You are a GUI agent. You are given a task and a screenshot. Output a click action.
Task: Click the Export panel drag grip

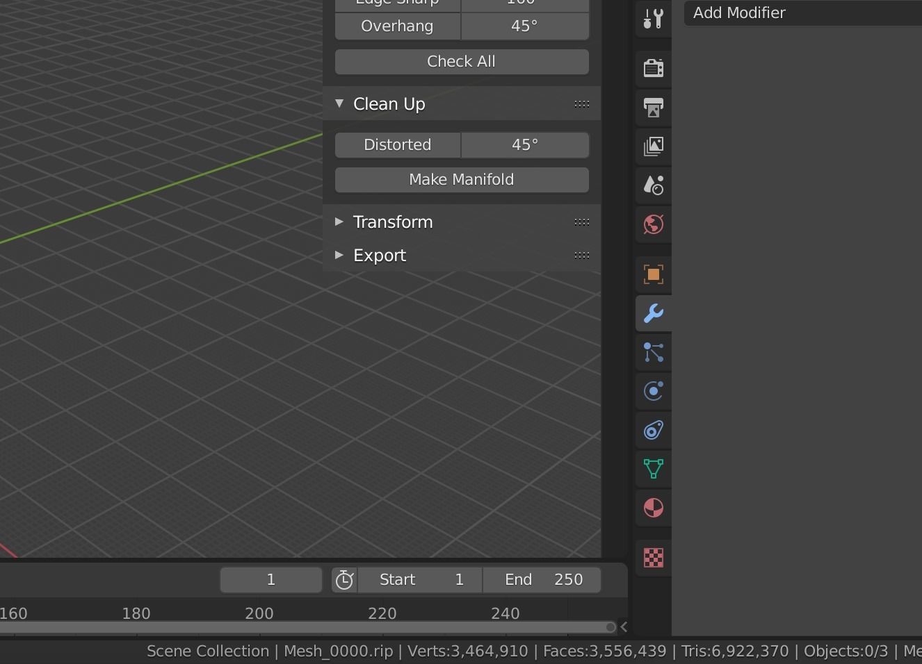pos(582,256)
